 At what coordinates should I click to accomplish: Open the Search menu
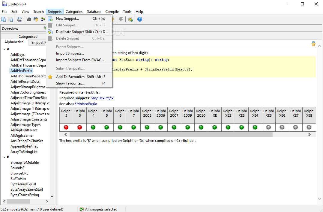coord(38,12)
